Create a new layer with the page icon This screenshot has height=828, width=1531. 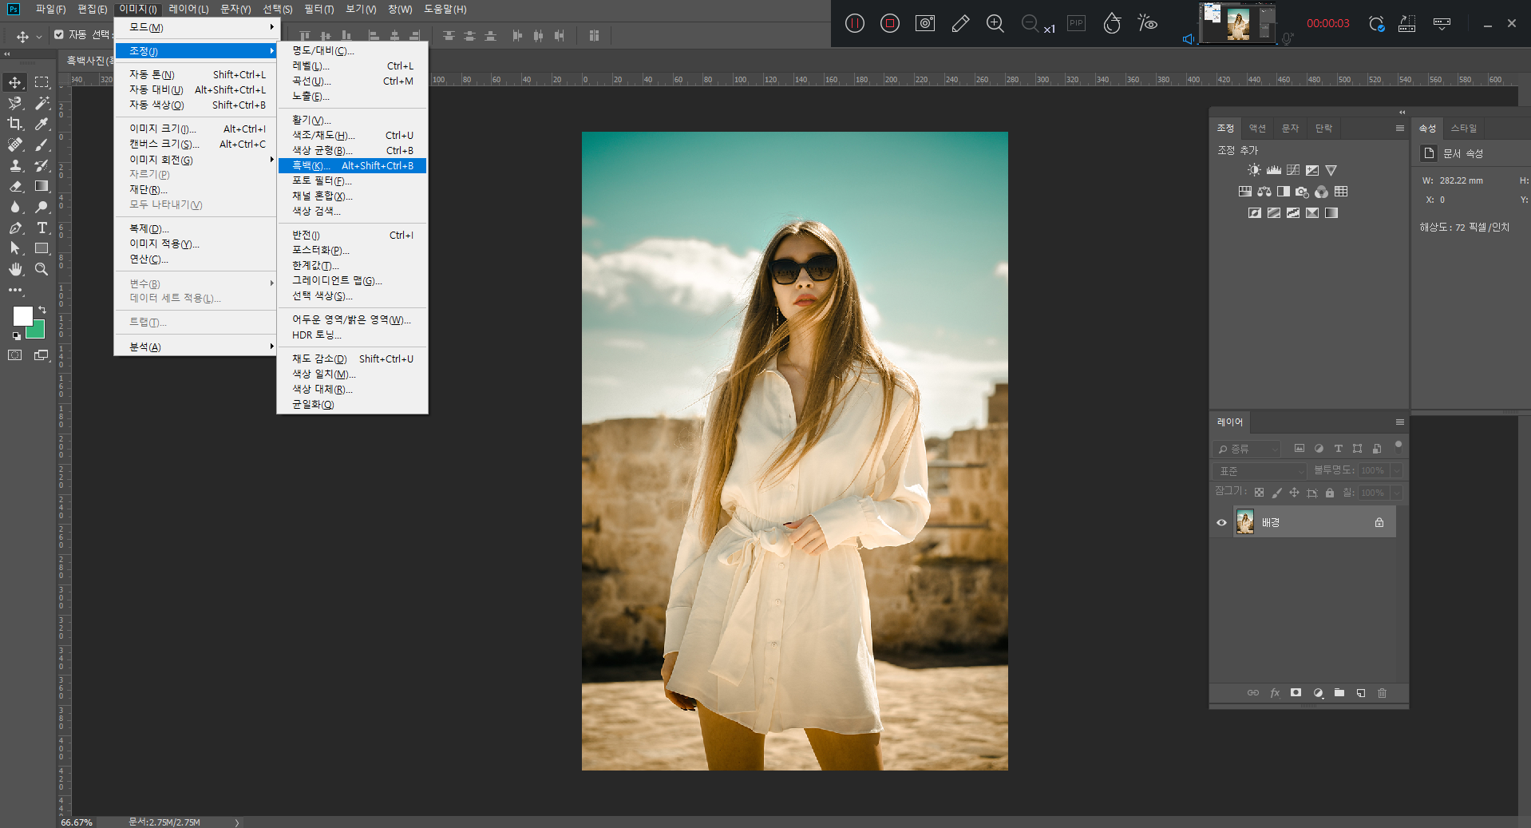1361,693
